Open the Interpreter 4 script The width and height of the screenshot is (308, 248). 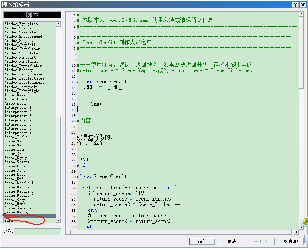[18, 120]
